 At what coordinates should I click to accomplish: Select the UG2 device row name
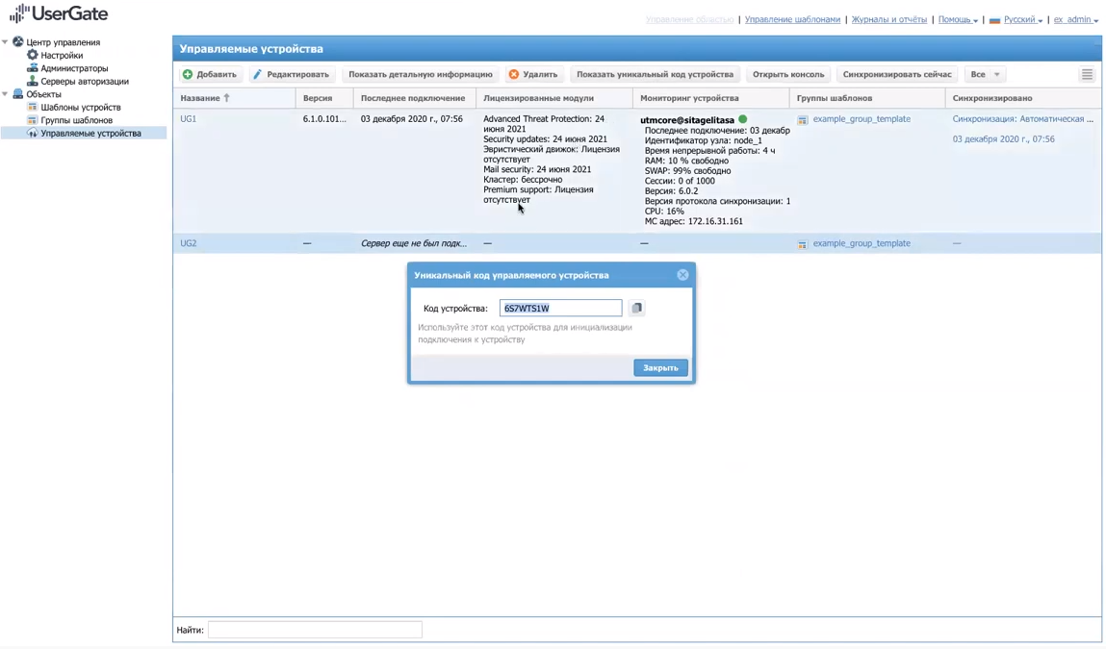click(189, 243)
